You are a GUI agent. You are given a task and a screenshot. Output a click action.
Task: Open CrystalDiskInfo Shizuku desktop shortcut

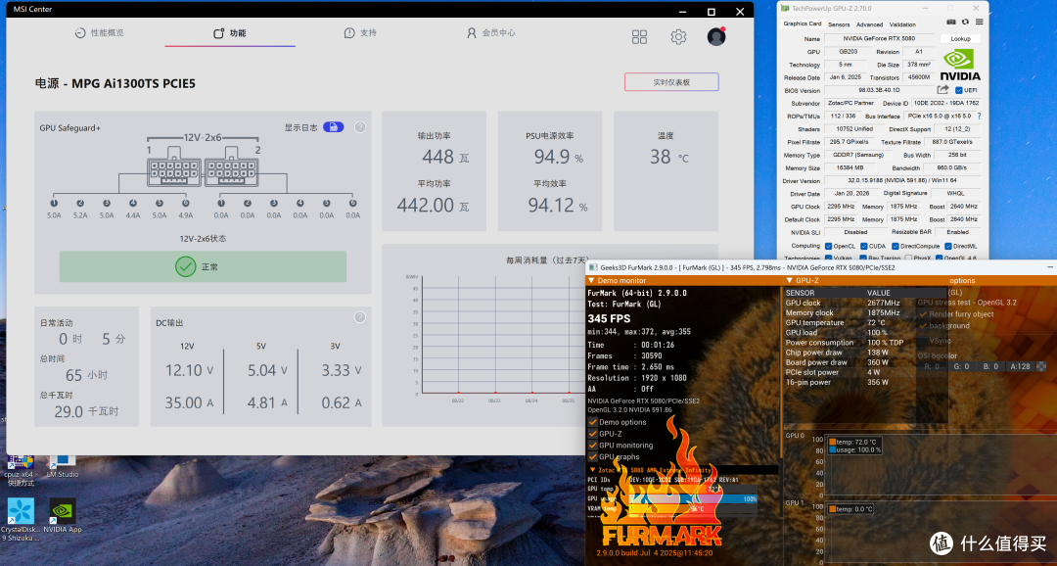click(21, 519)
